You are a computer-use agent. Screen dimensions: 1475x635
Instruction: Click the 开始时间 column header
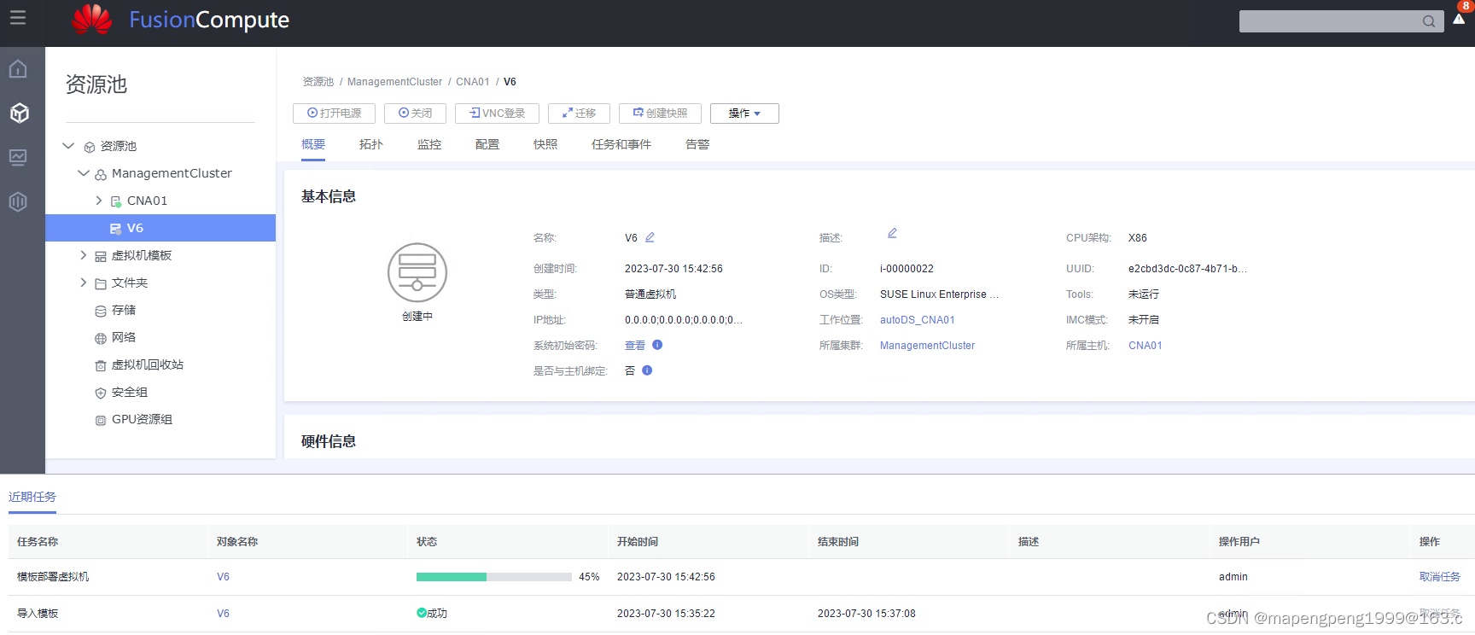[638, 542]
